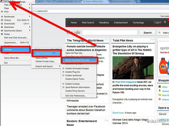Image resolution: width=169 pixels, height=126 pixels.
Task: Open the Headlines navigation tab
Action: [x=104, y=23]
